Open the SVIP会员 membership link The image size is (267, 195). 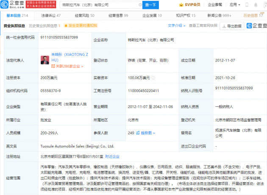point(190,5)
